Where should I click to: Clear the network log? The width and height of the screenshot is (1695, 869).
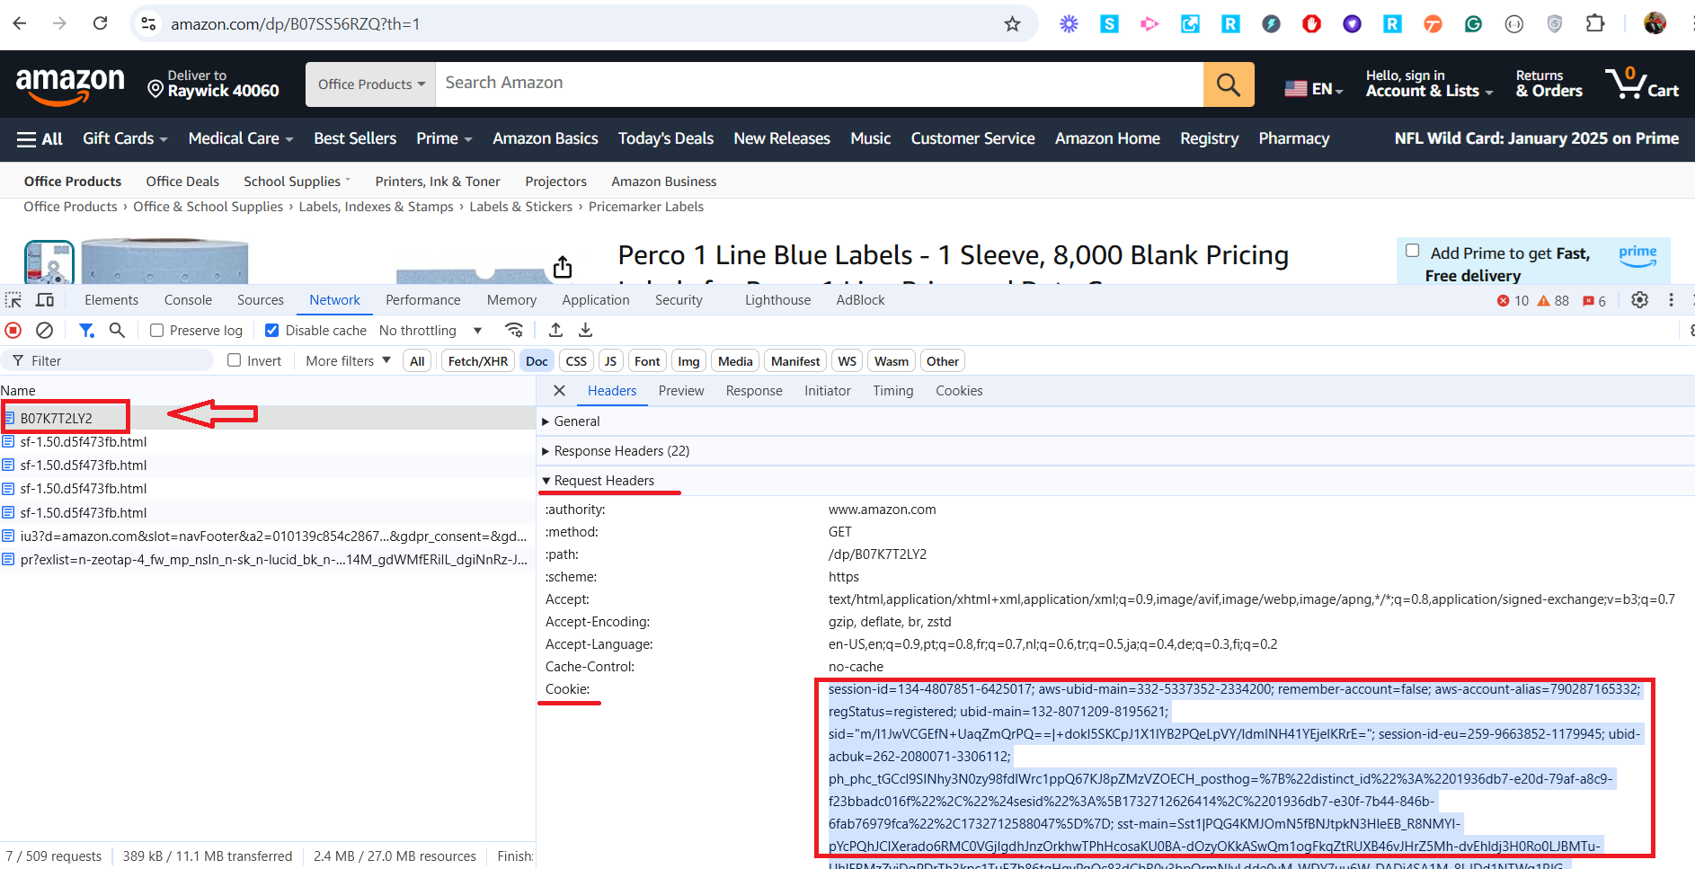tap(44, 331)
